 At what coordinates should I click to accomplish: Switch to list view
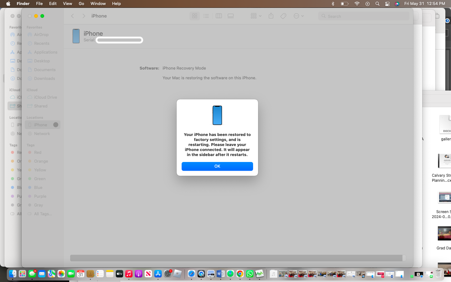pyautogui.click(x=206, y=16)
